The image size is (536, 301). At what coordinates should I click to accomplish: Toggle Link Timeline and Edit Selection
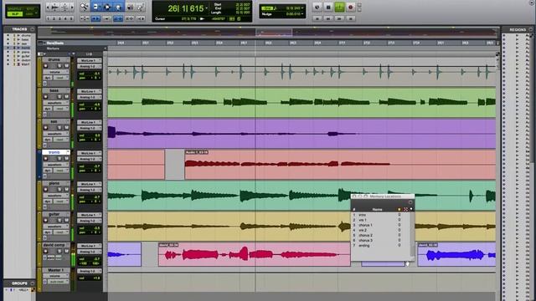[x=118, y=18]
